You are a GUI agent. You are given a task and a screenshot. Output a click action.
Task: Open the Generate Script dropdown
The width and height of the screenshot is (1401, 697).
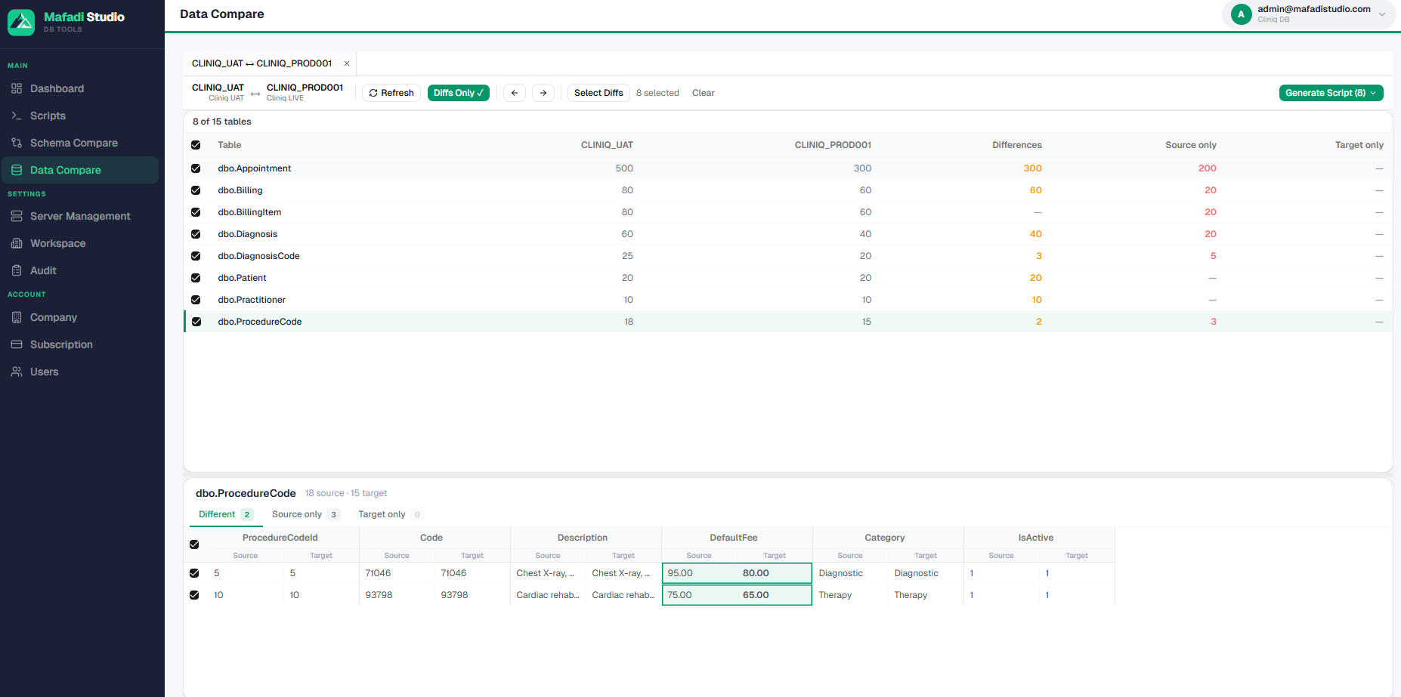point(1331,93)
